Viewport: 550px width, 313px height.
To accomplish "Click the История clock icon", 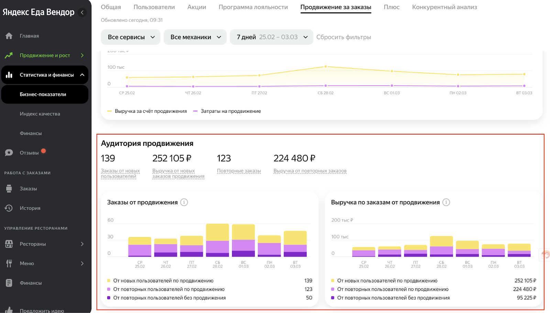I will point(9,208).
